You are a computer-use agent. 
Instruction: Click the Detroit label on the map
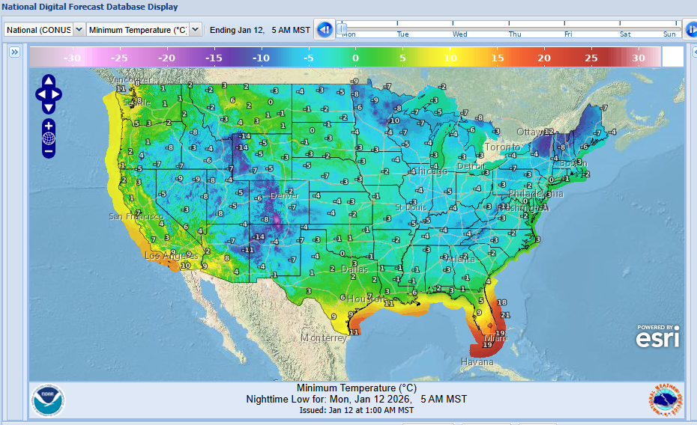point(471,166)
